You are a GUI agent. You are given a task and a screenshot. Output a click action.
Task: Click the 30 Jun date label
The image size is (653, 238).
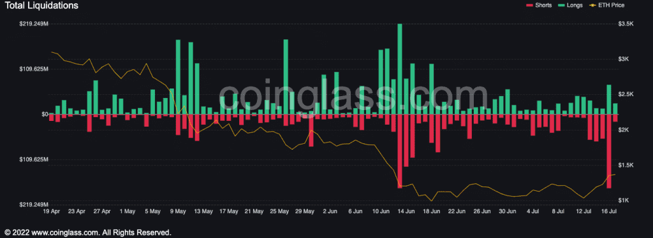(x=508, y=211)
